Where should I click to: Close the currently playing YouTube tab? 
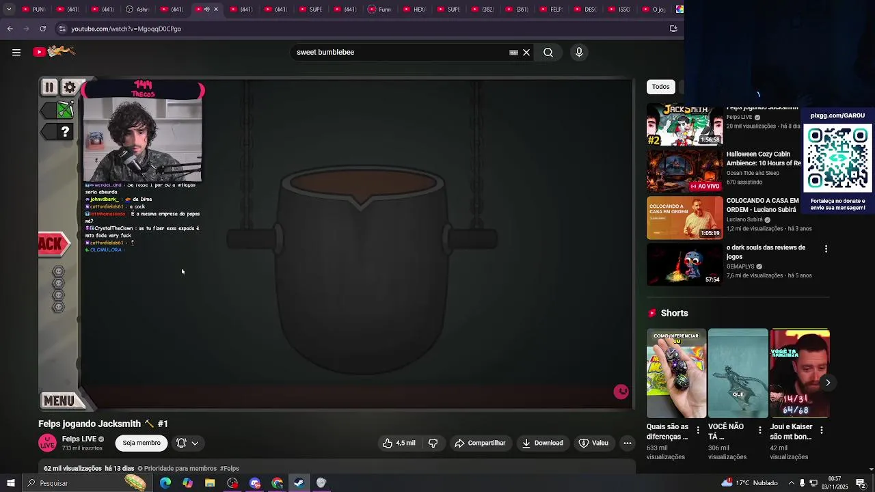(216, 10)
